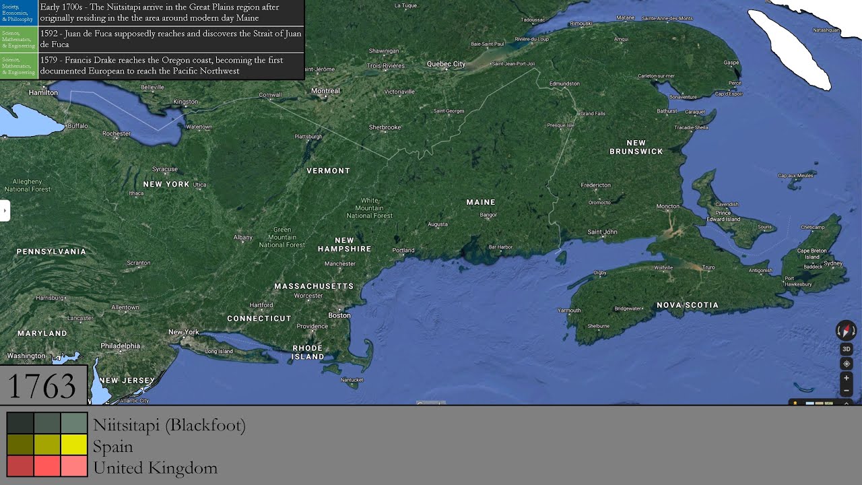Click the Providence city label
This screenshot has width=862, height=485.
pyautogui.click(x=312, y=326)
